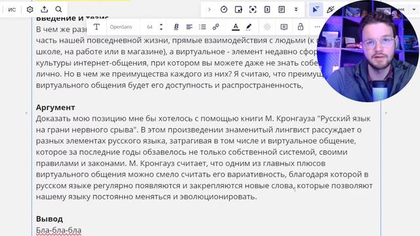Expand more apps double chevron
Image resolution: width=420 pixels, height=236 pixels.
296,10
